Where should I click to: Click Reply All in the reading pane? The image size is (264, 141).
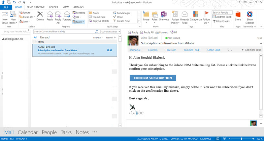tap(147, 32)
